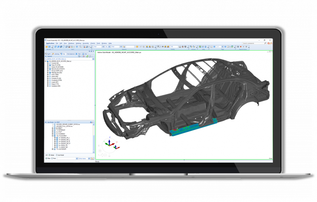Click the open file folder icon
317x202 pixels.
pos(47,47)
